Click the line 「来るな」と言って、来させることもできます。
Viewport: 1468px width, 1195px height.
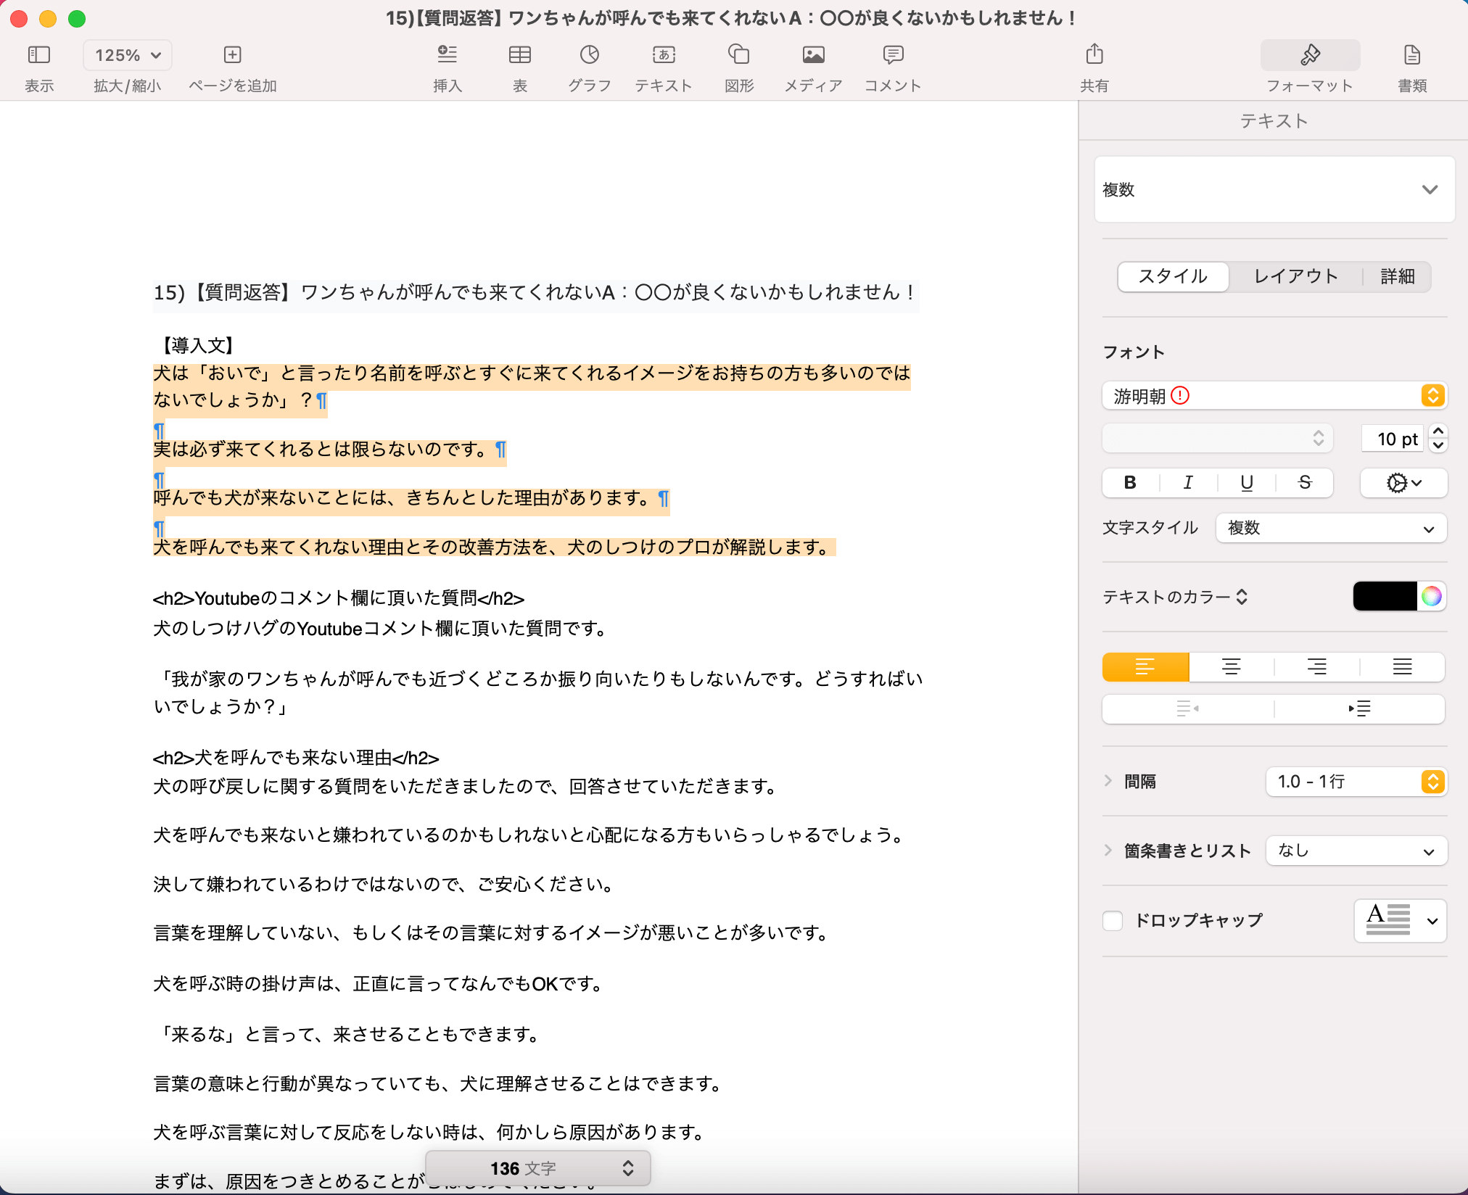348,1034
